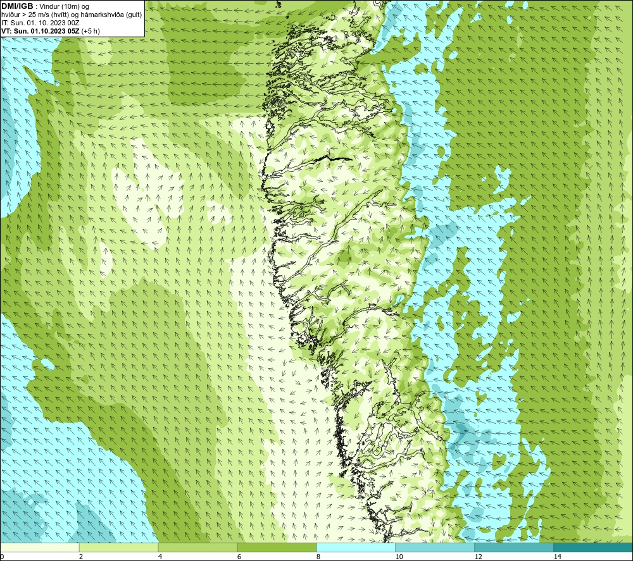Click the 2-4 m/s light green color bar segment
The image size is (633, 561).
coord(119,547)
